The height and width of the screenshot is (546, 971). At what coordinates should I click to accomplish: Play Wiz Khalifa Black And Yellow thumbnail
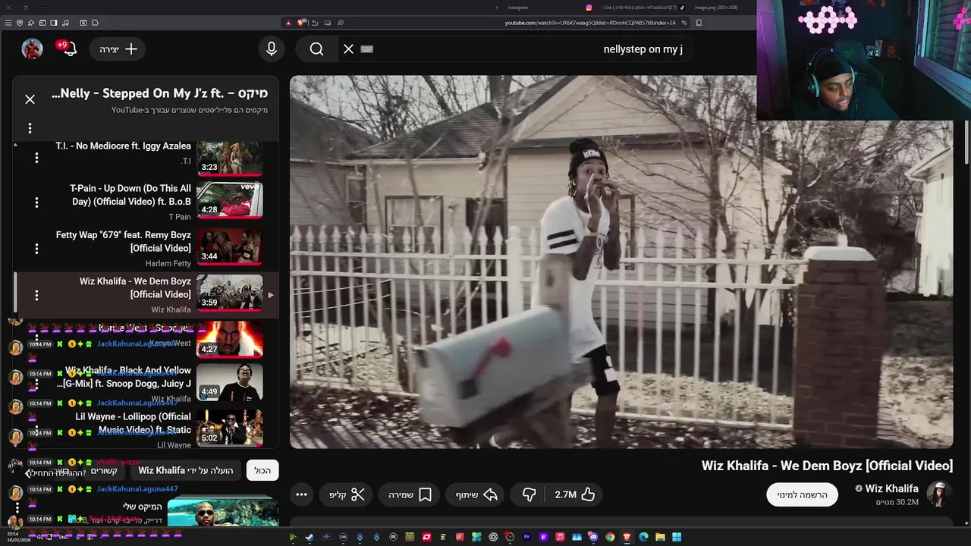point(230,383)
